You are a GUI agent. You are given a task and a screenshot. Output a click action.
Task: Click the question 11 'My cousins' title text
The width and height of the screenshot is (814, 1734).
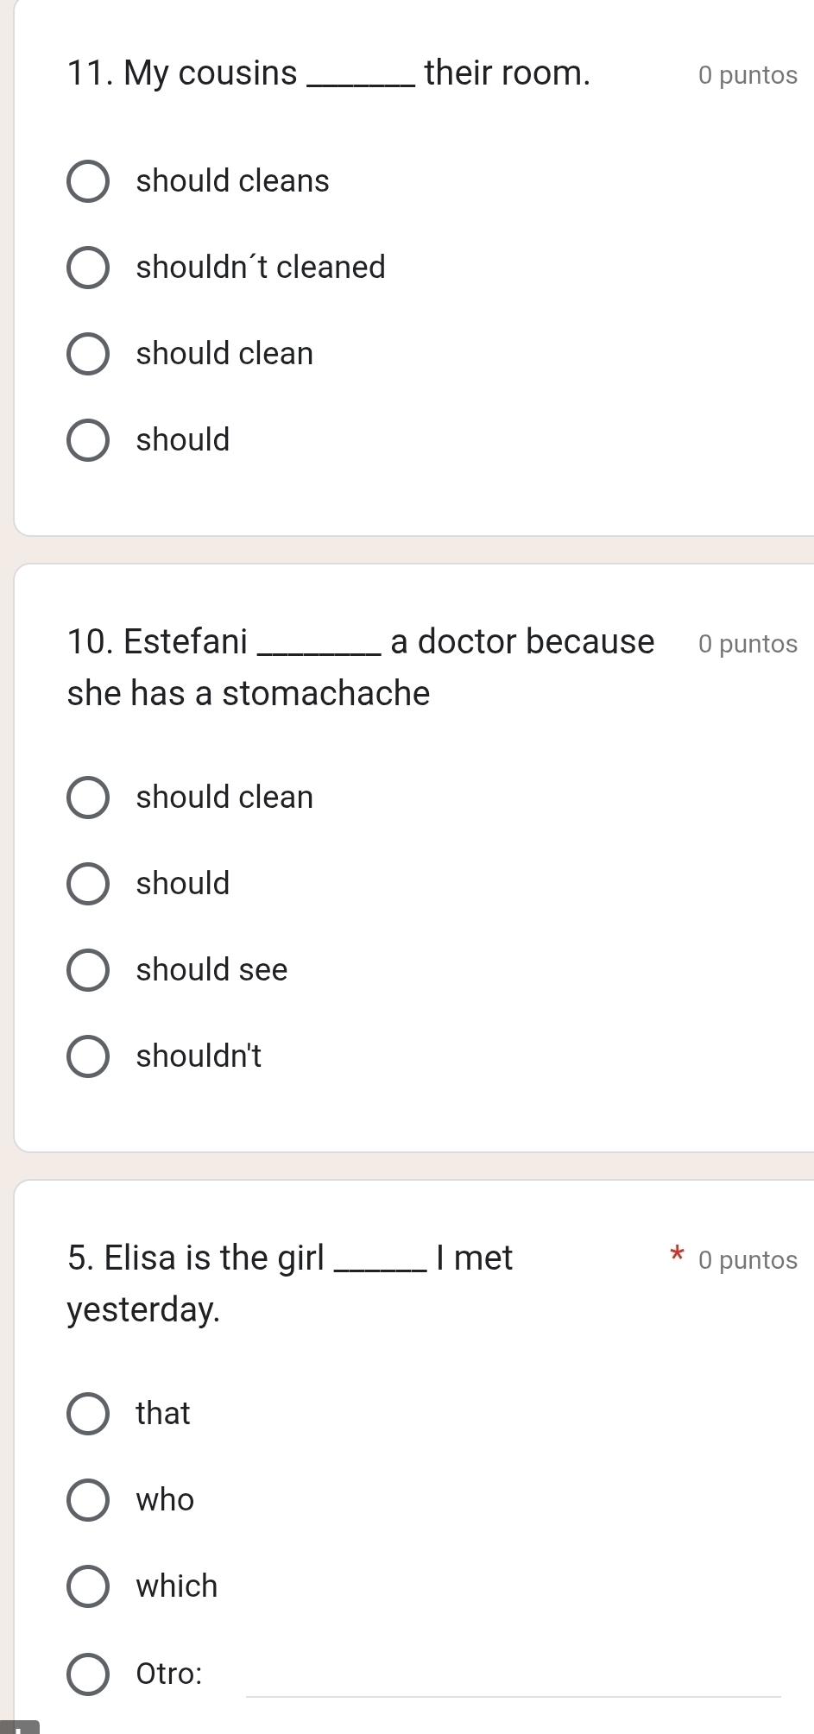point(328,73)
